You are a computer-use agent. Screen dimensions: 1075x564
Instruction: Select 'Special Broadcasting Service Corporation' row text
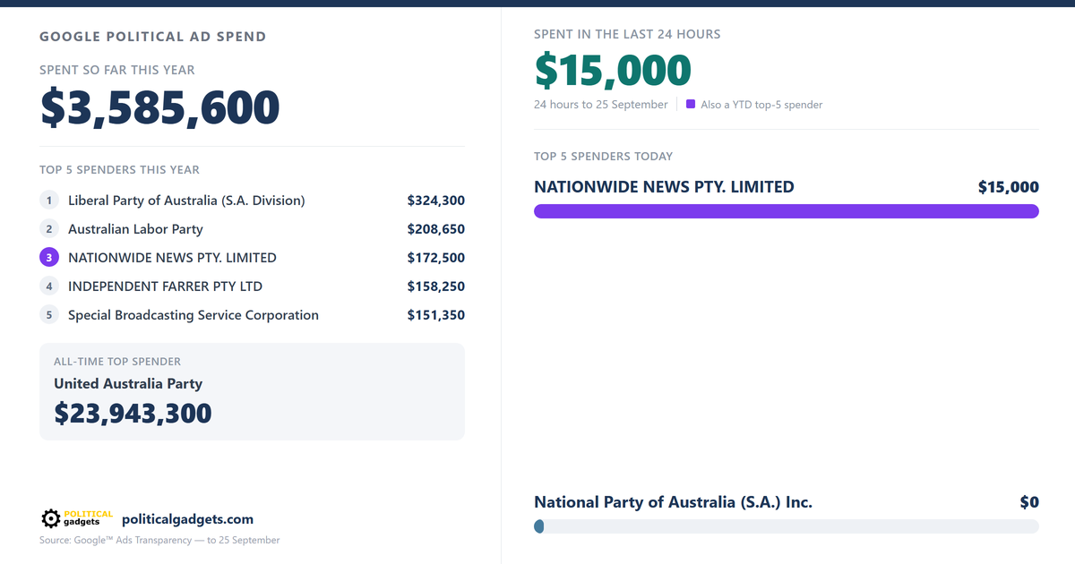point(193,315)
